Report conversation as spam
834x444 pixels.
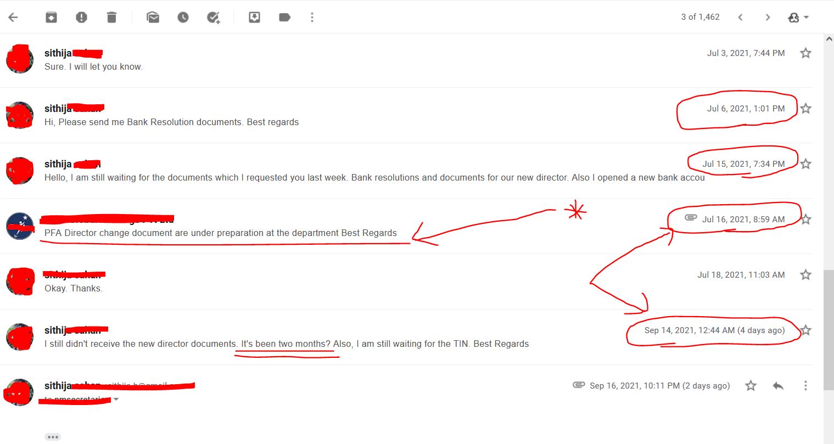tap(81, 17)
